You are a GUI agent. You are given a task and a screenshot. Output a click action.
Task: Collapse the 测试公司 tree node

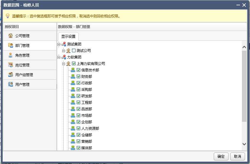[63, 51]
